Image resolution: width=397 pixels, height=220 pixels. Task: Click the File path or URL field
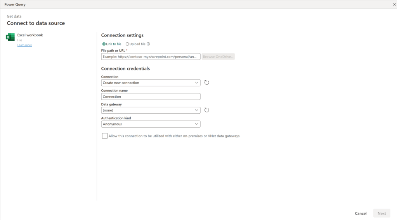[151, 57]
